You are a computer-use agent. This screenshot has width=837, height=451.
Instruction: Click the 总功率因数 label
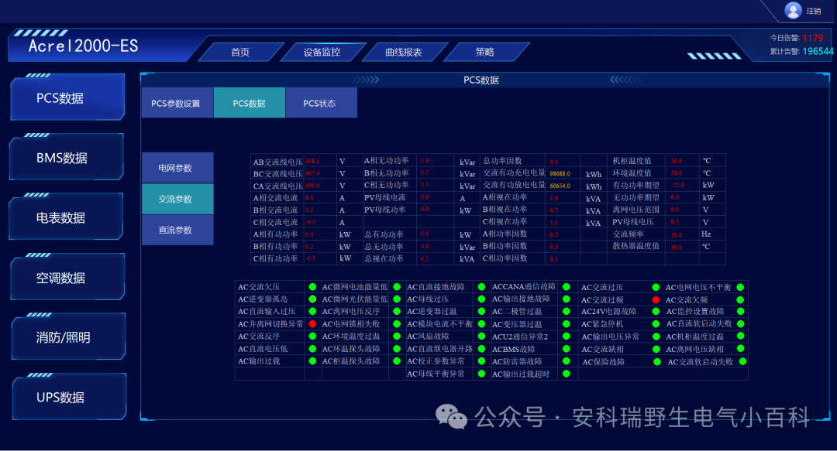point(502,160)
